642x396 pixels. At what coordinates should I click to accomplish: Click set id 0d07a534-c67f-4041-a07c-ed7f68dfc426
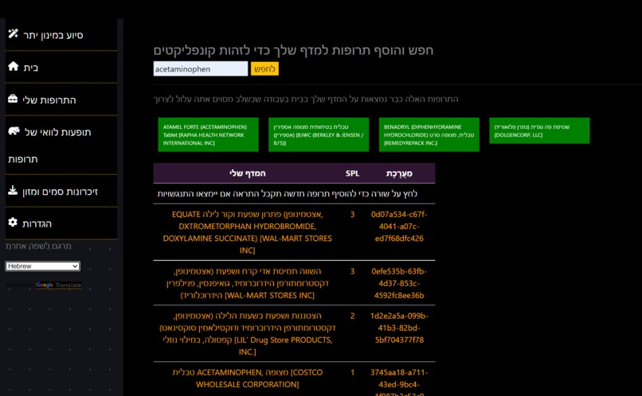(x=399, y=226)
